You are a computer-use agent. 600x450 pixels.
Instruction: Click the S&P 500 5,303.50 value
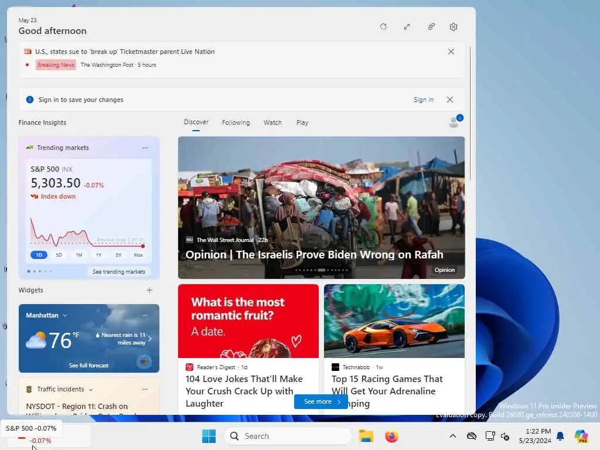coord(56,183)
